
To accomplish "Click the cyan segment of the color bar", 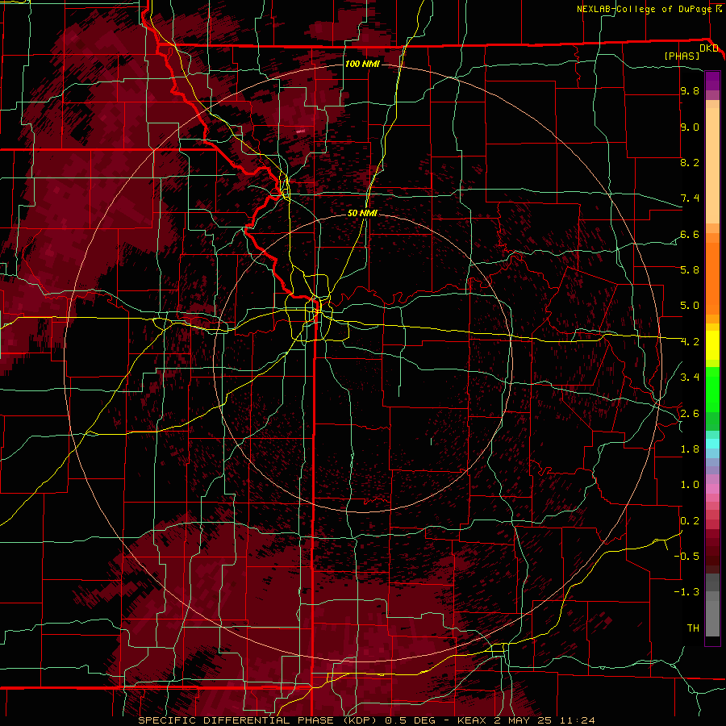I will coord(712,444).
